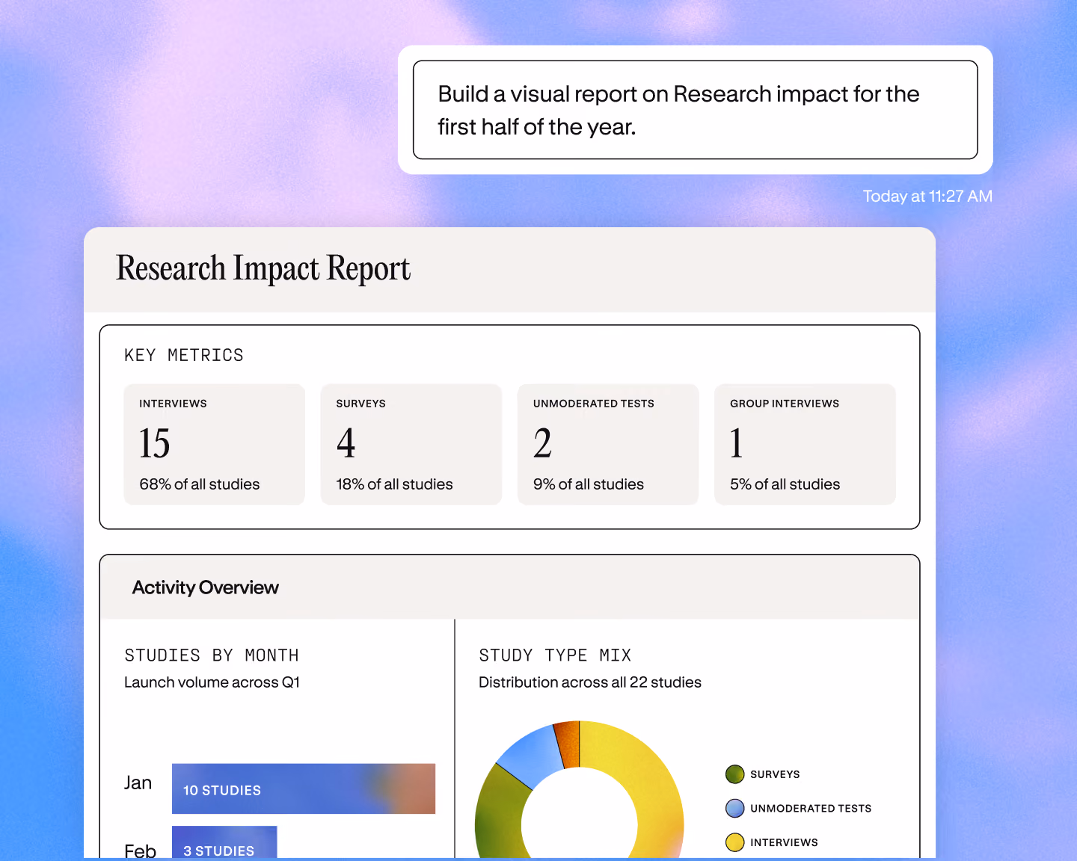Click the 'UNMODERATED TESTS' legend label
This screenshot has height=861, width=1077.
(x=811, y=809)
